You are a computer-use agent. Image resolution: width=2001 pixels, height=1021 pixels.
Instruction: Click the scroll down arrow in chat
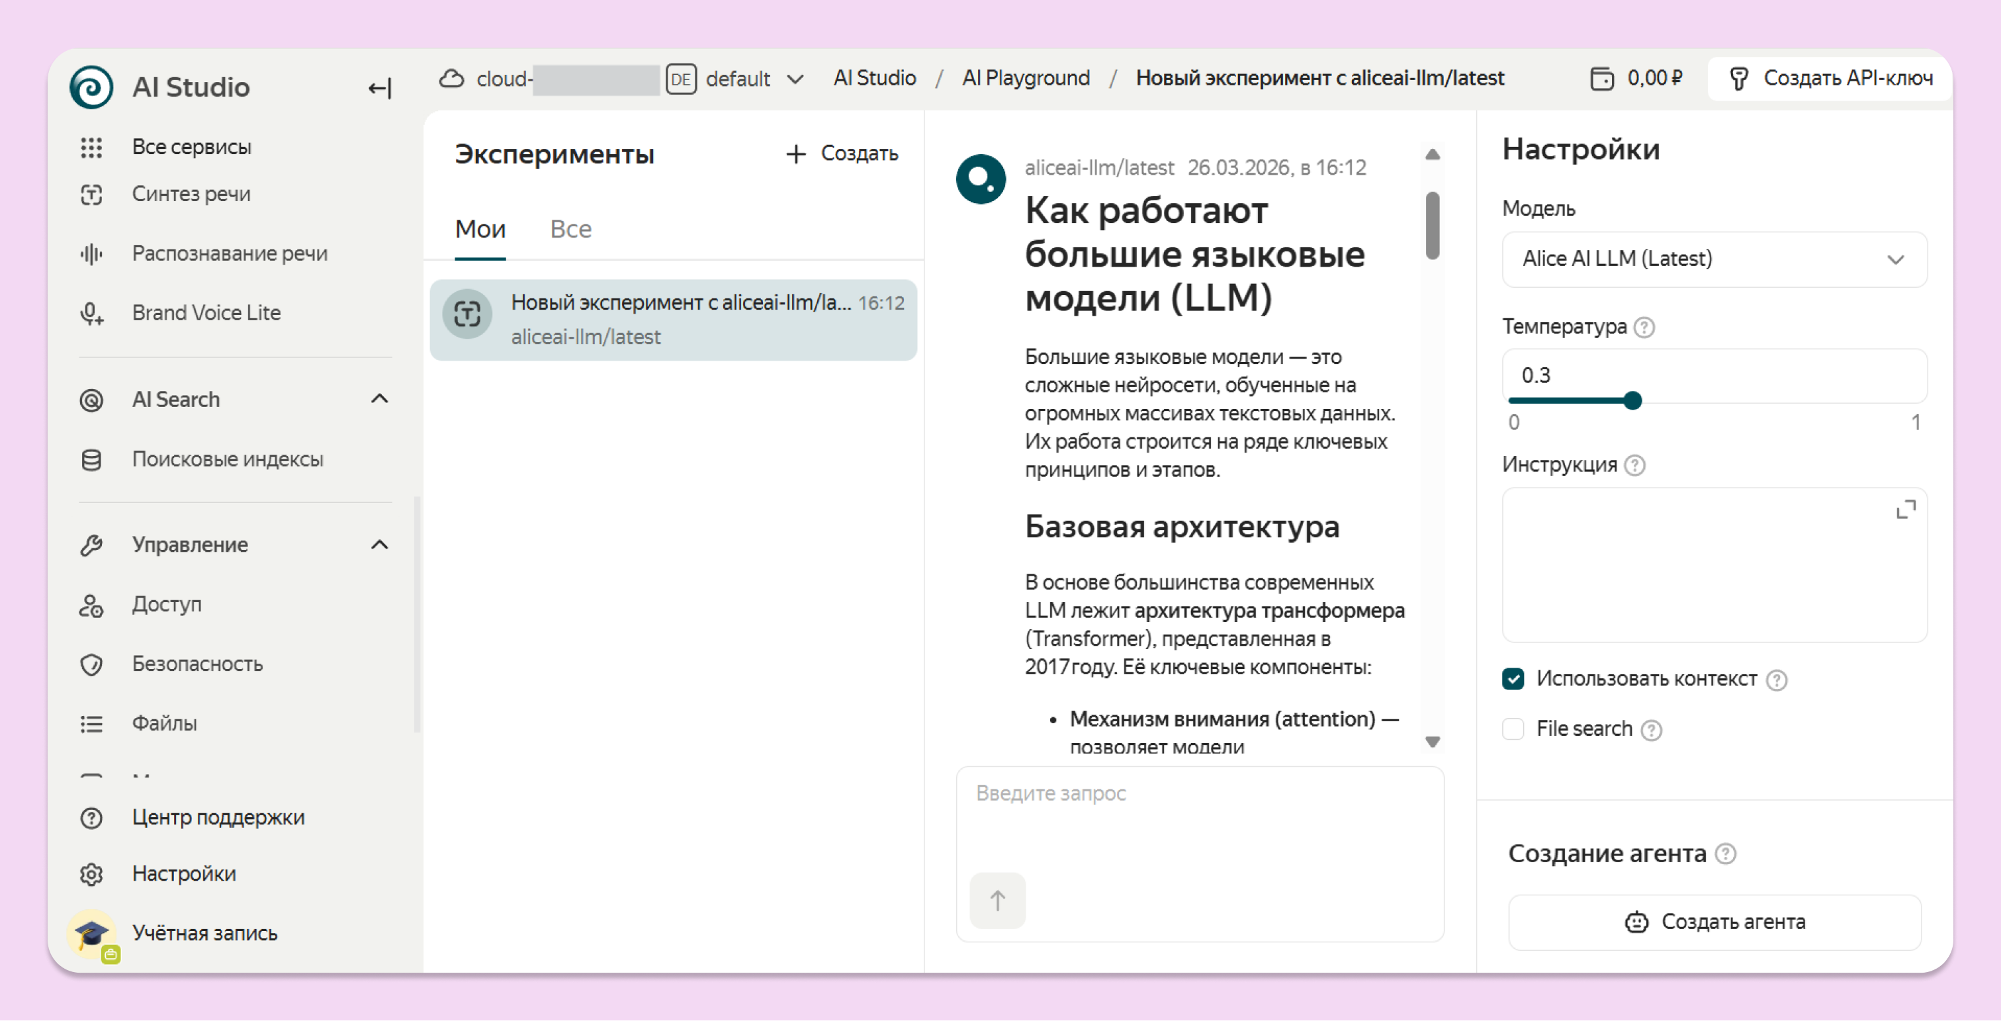(1433, 742)
